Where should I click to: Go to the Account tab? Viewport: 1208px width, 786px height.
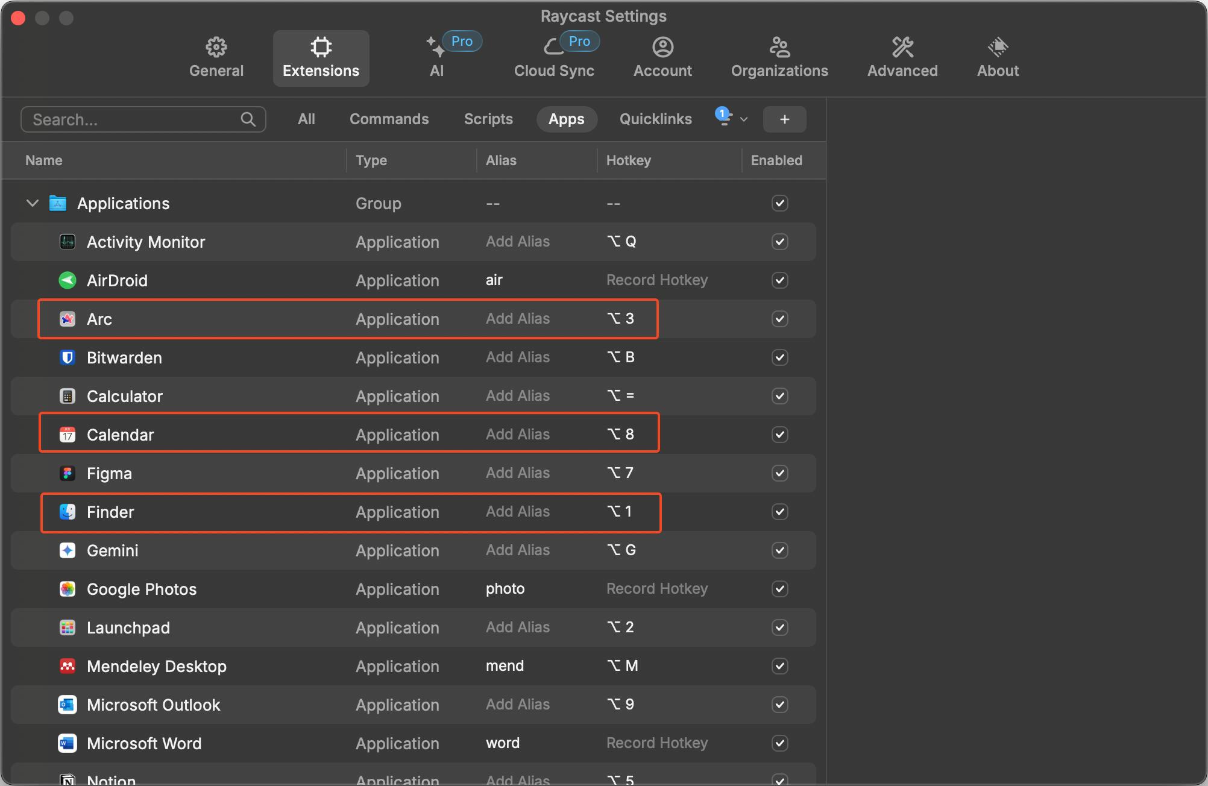click(x=662, y=58)
